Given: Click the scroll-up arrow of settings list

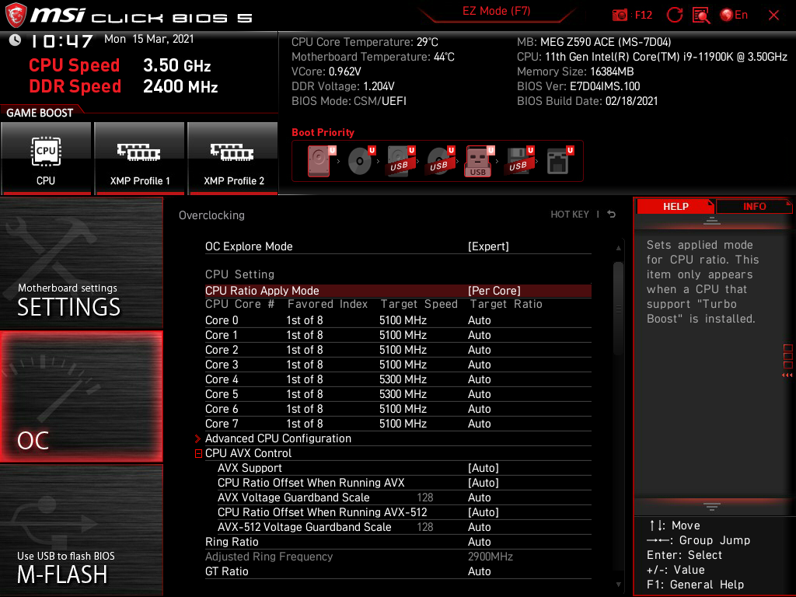Looking at the screenshot, I should [x=618, y=248].
